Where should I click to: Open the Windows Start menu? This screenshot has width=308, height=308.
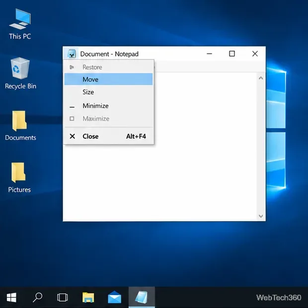point(11,298)
